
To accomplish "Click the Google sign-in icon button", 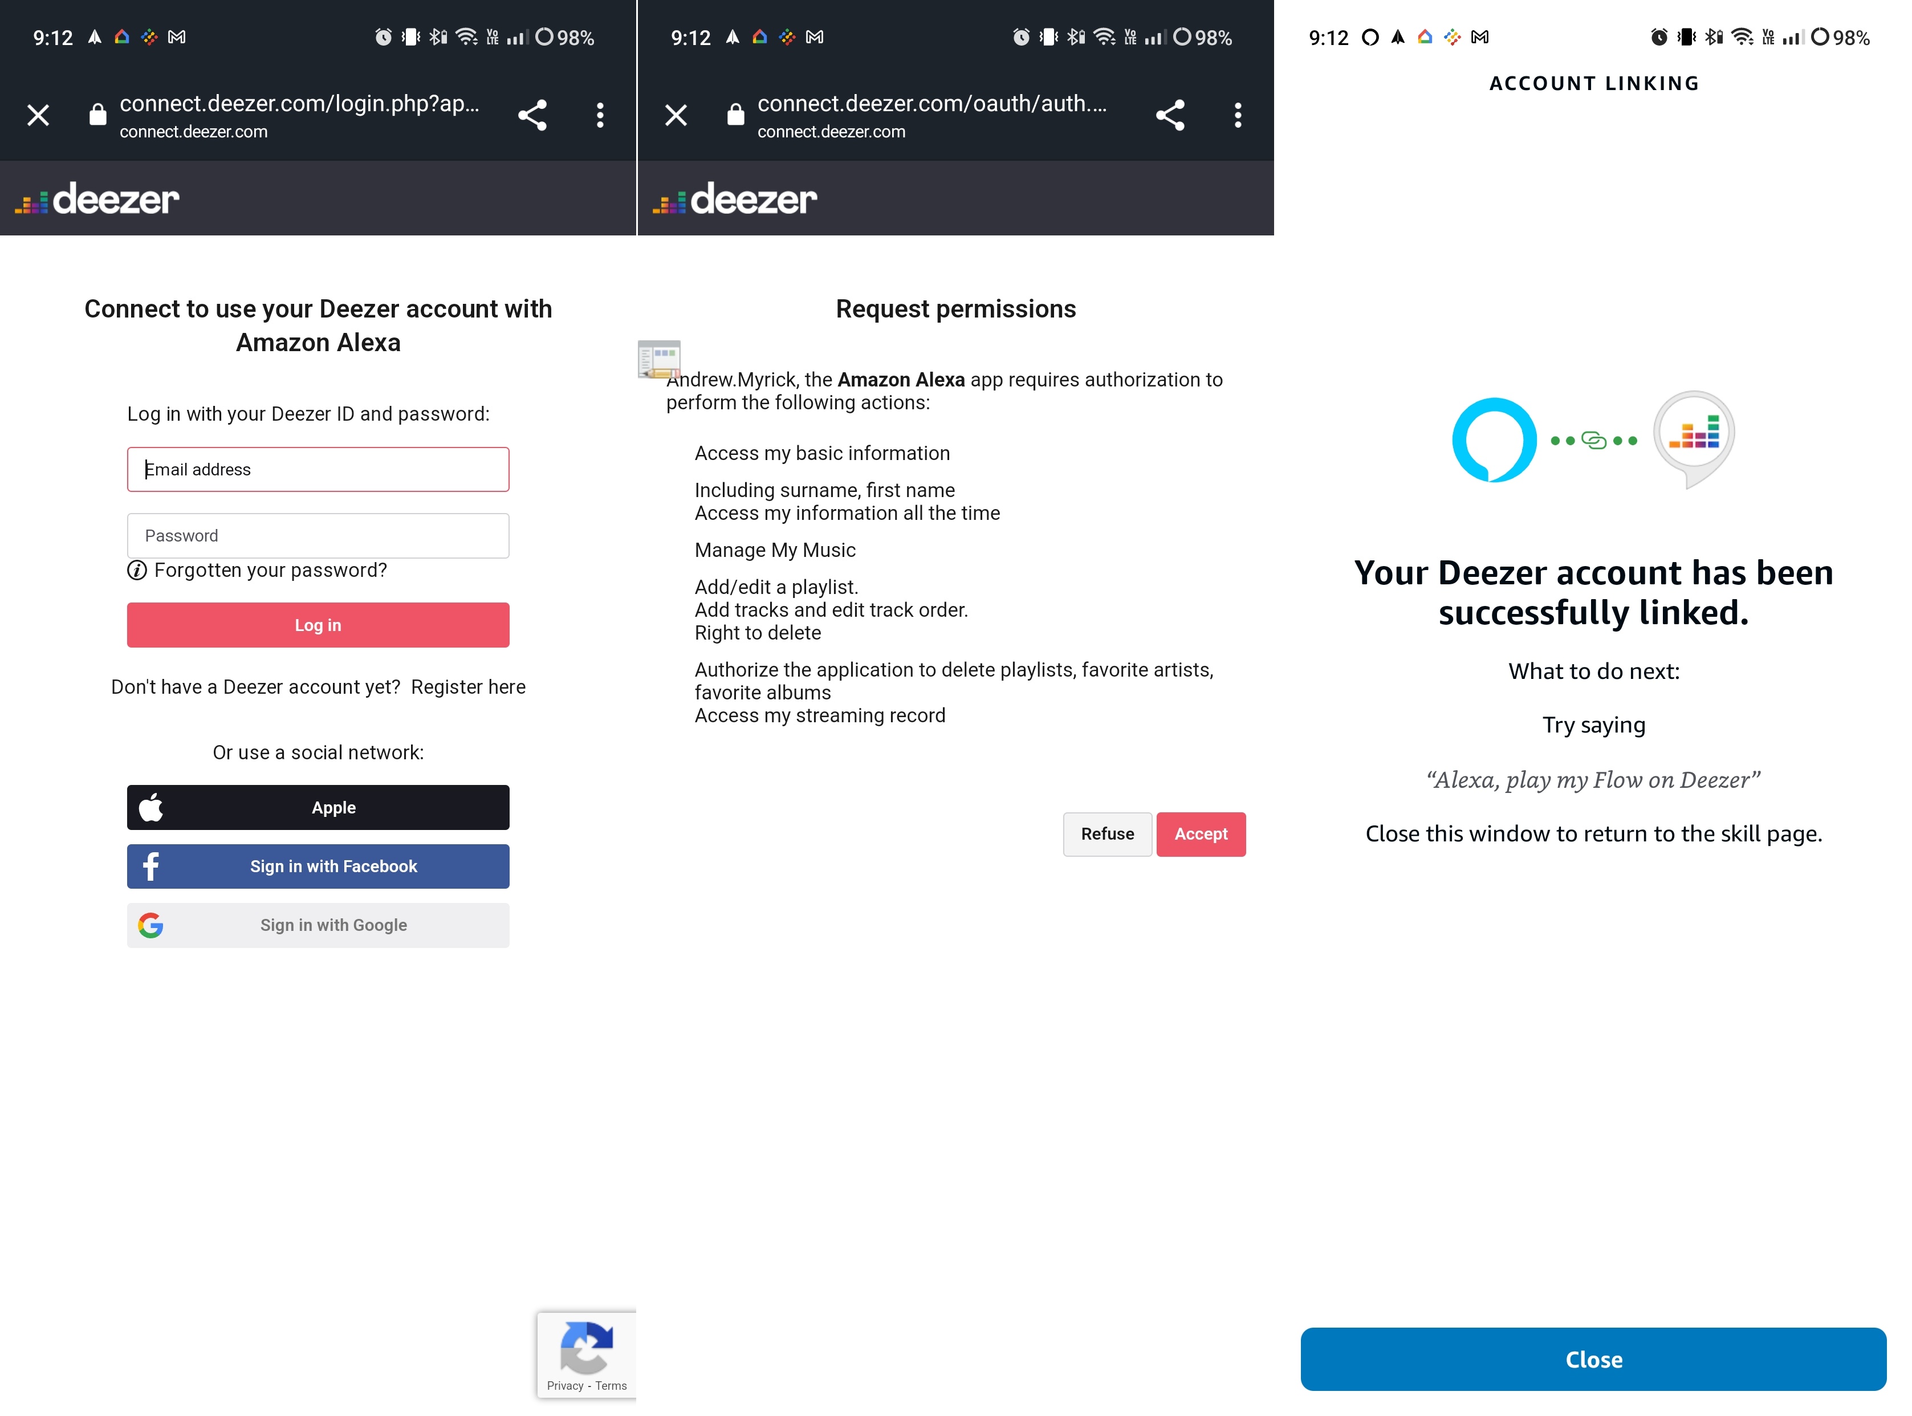I will coord(149,923).
